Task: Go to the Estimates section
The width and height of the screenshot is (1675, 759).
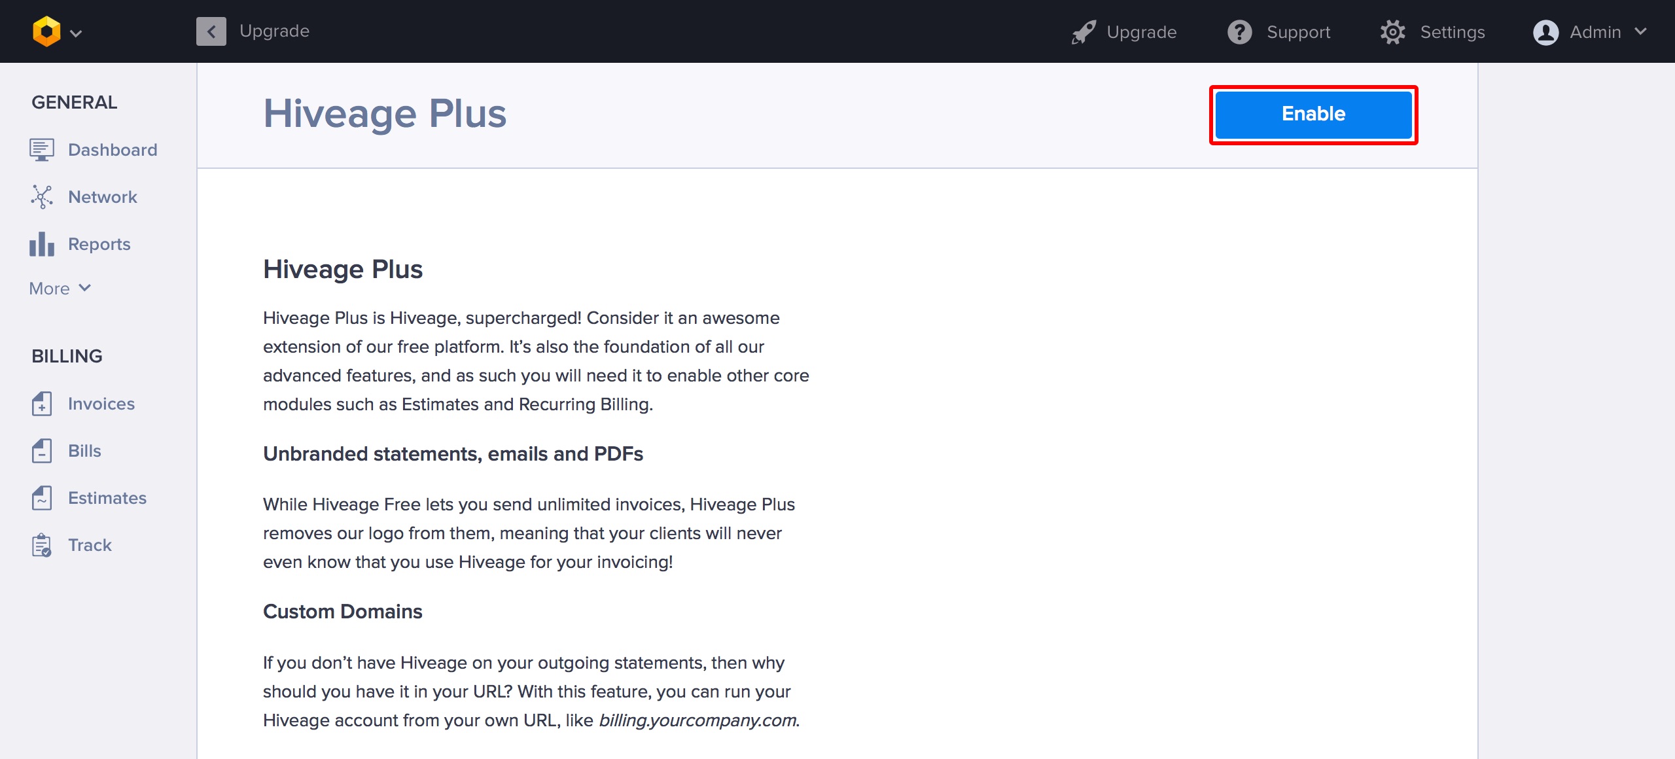Action: 107,498
